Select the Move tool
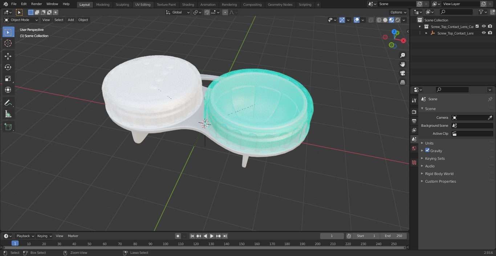496x256 pixels. pos(8,56)
